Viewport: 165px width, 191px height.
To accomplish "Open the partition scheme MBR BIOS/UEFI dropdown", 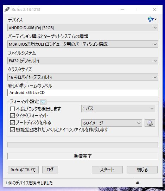I will (x=83, y=44).
